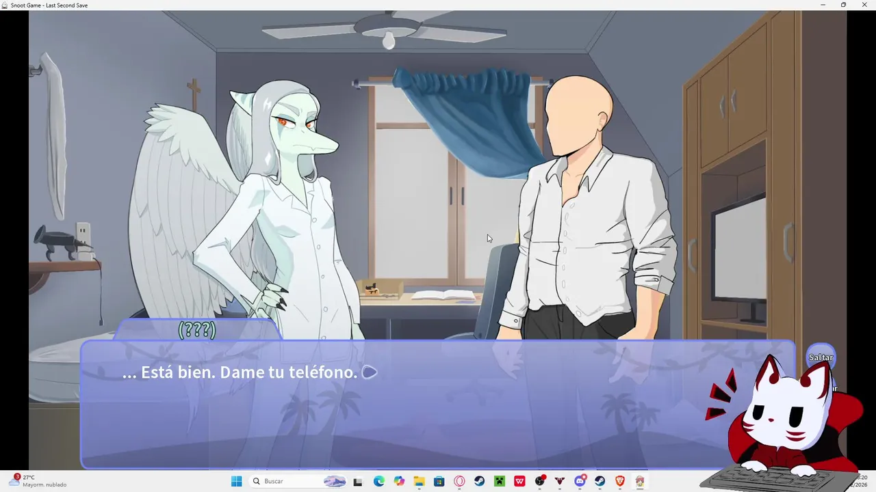Open the Windows Start menu
The image size is (876, 492).
click(237, 481)
